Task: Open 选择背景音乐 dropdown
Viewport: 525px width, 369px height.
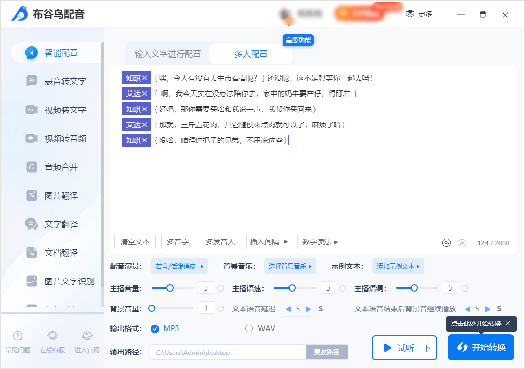Action: [290, 267]
